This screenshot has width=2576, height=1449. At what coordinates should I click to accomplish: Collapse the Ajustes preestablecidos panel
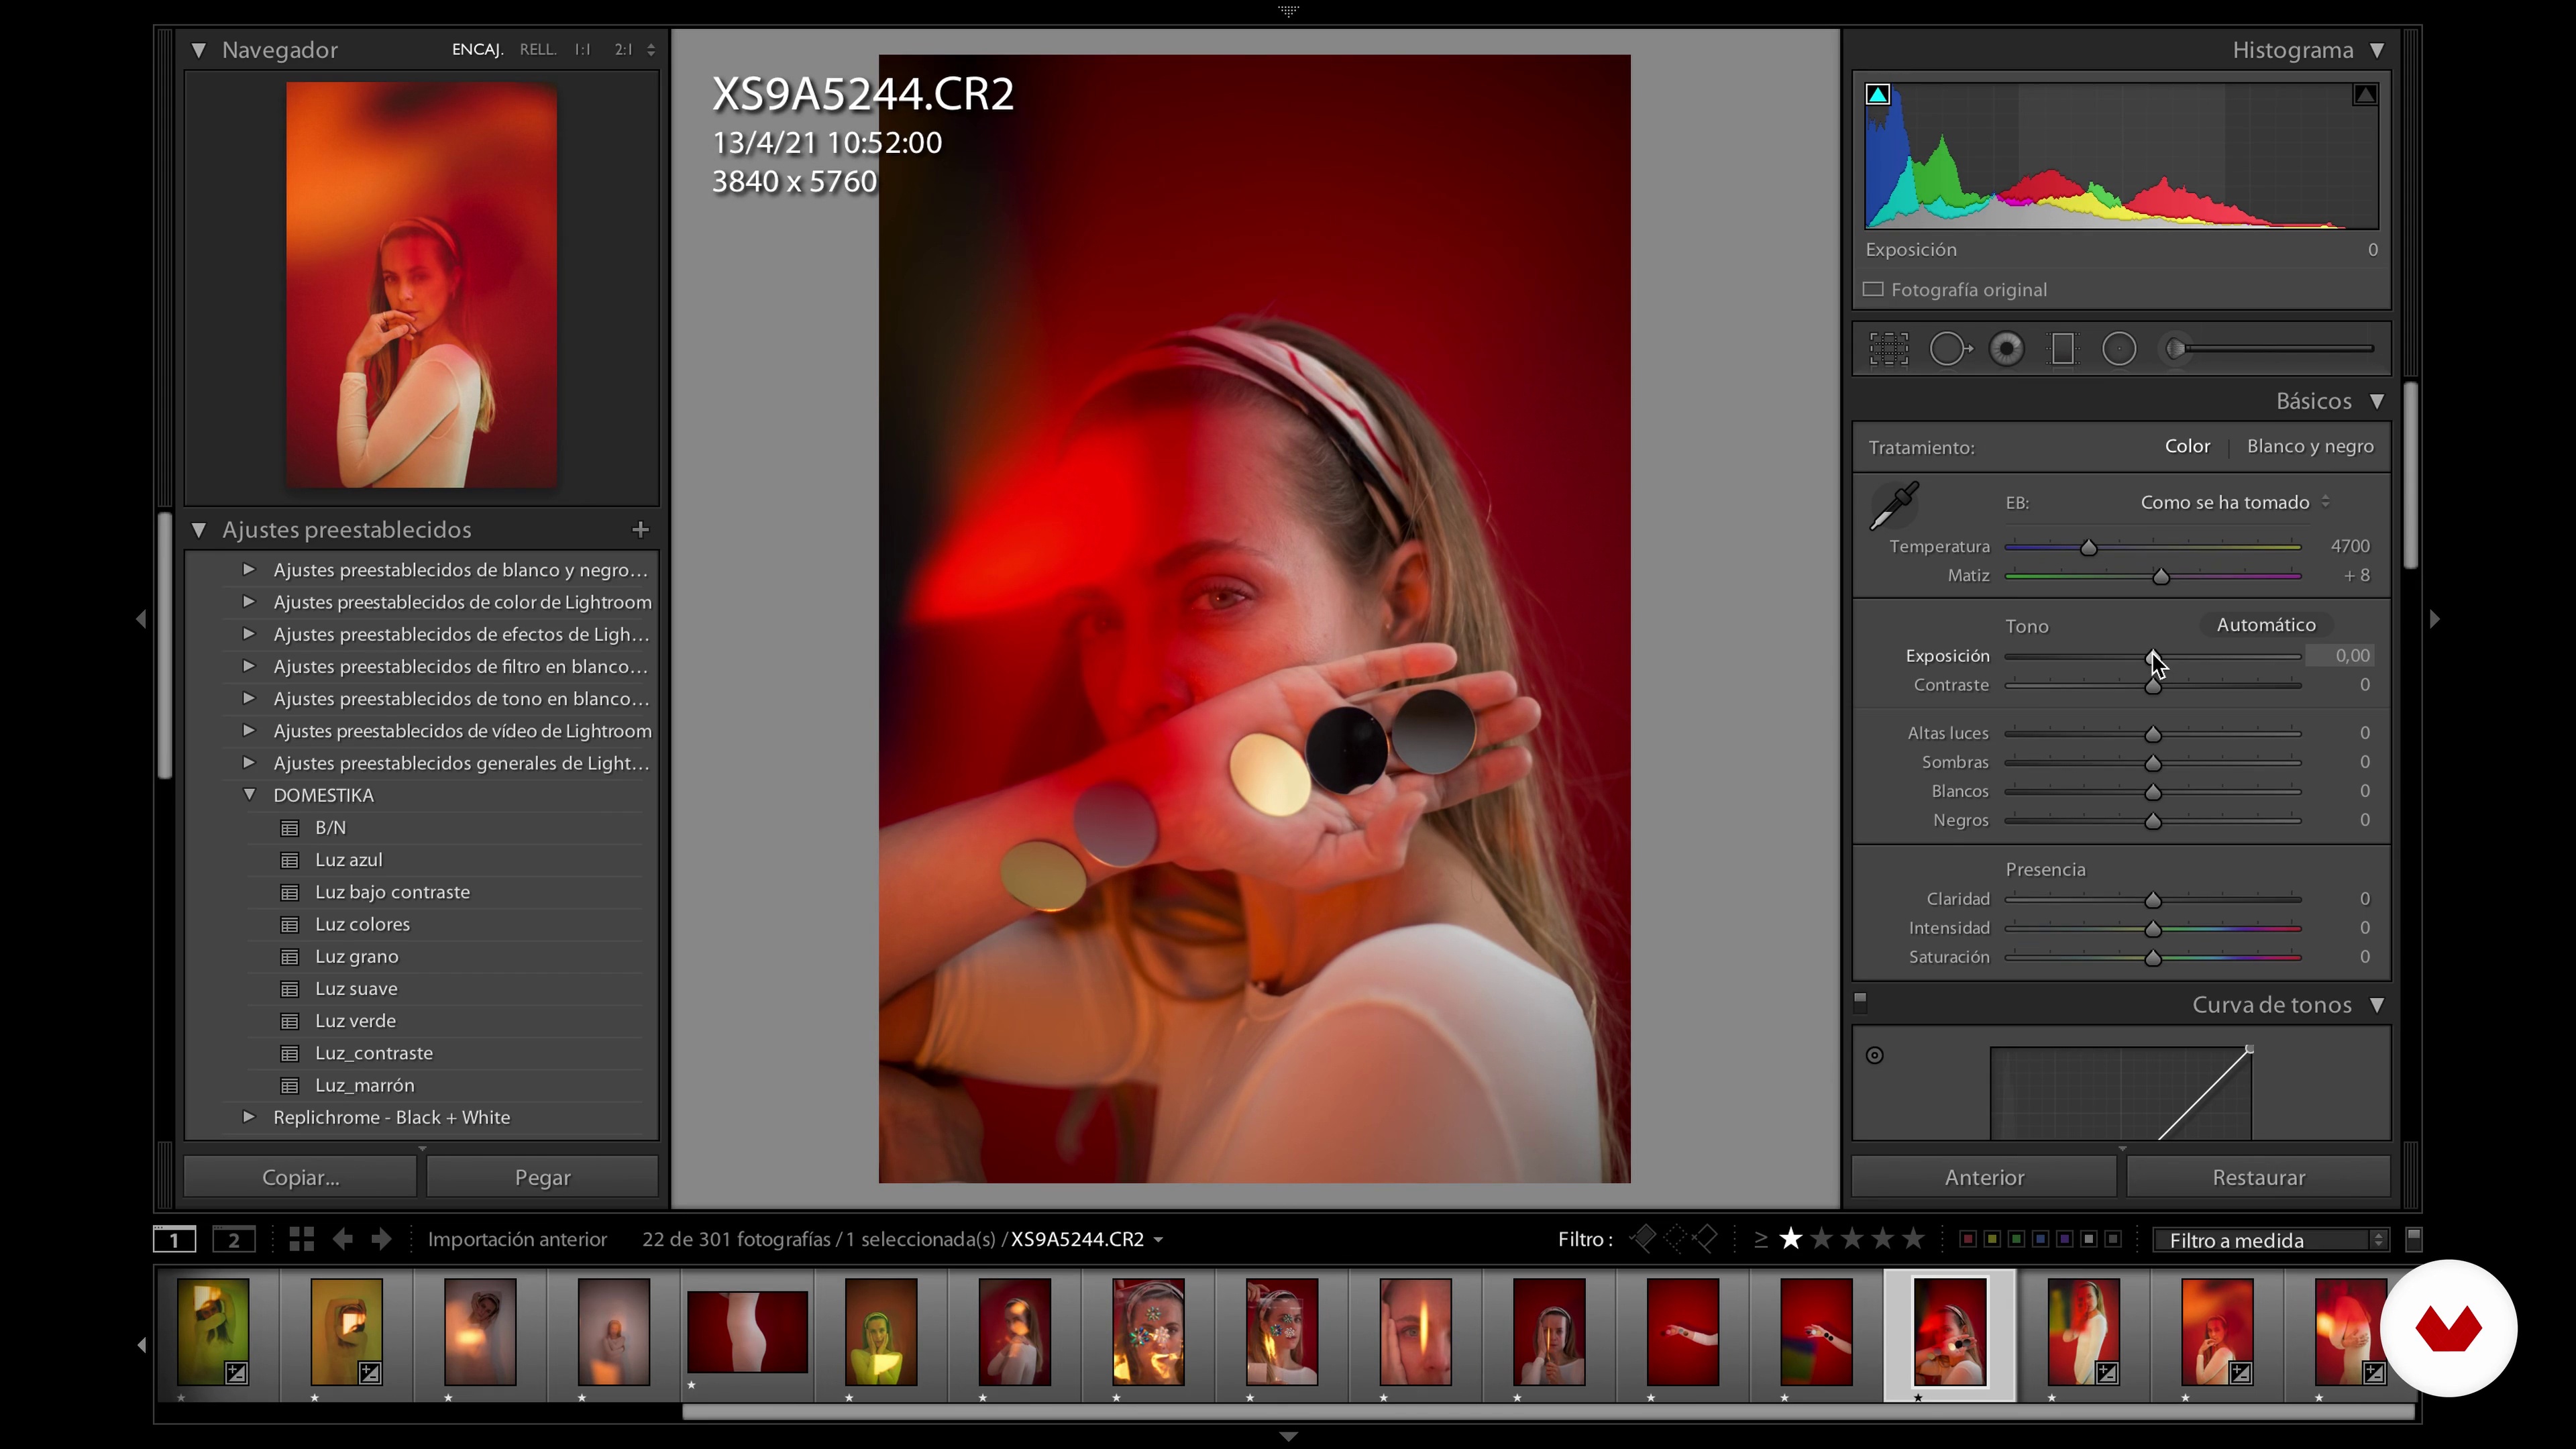point(198,530)
